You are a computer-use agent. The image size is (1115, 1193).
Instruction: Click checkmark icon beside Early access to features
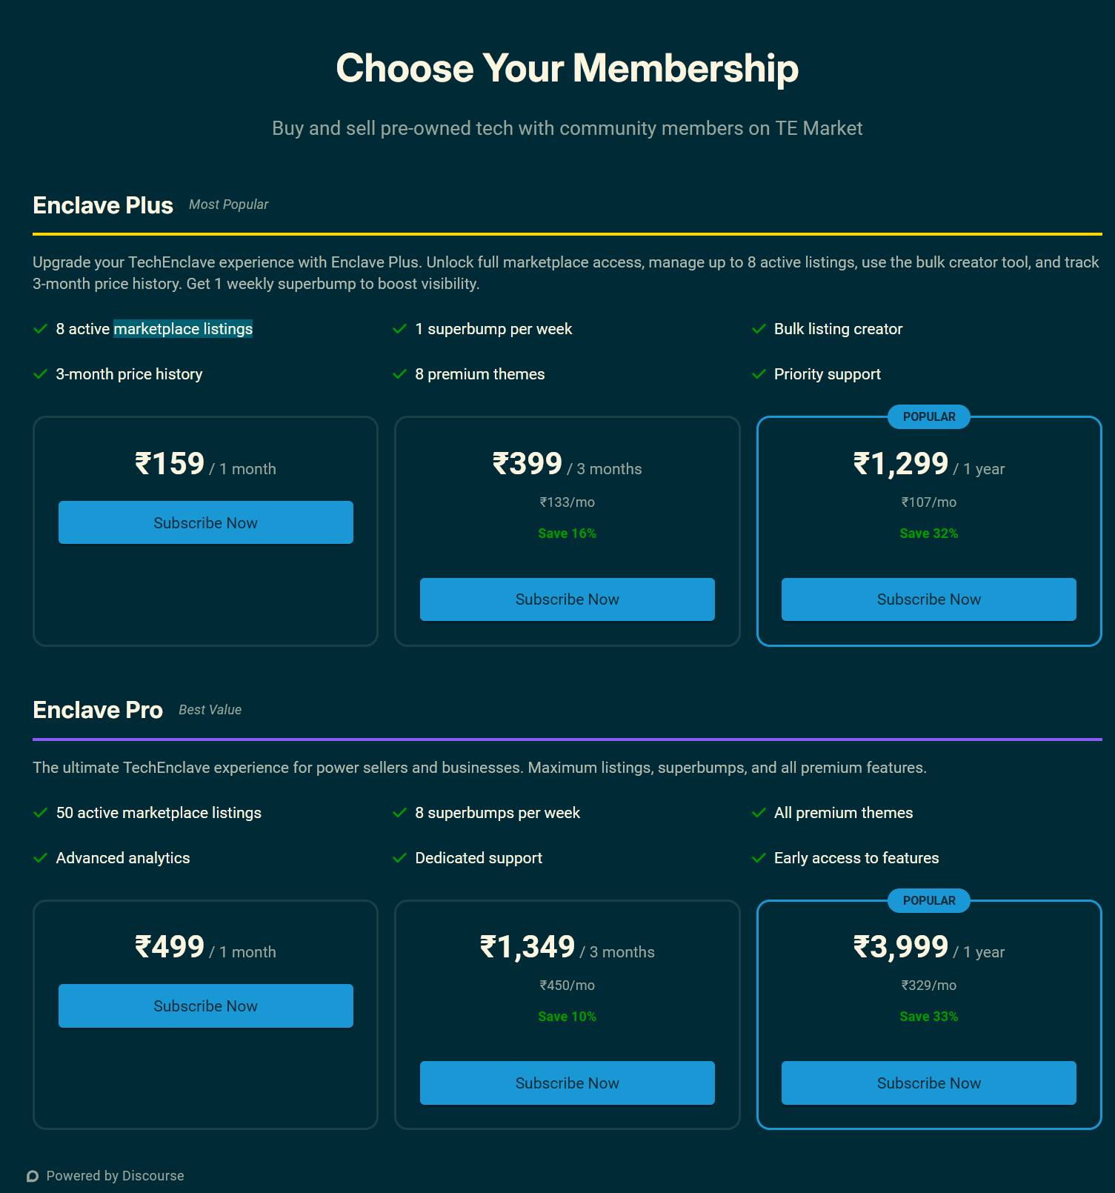click(759, 858)
